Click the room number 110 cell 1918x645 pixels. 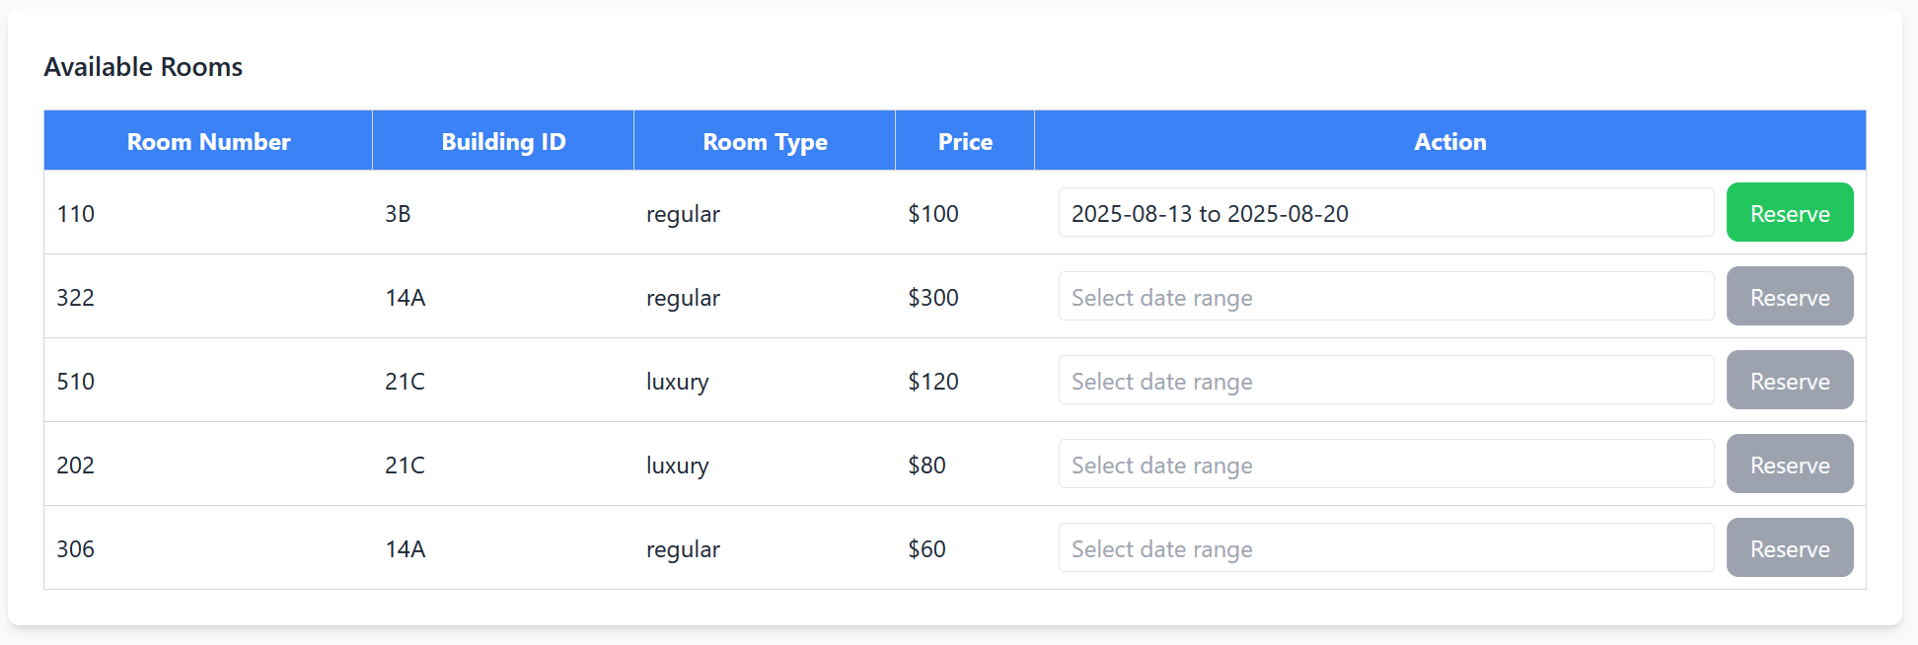tap(76, 214)
